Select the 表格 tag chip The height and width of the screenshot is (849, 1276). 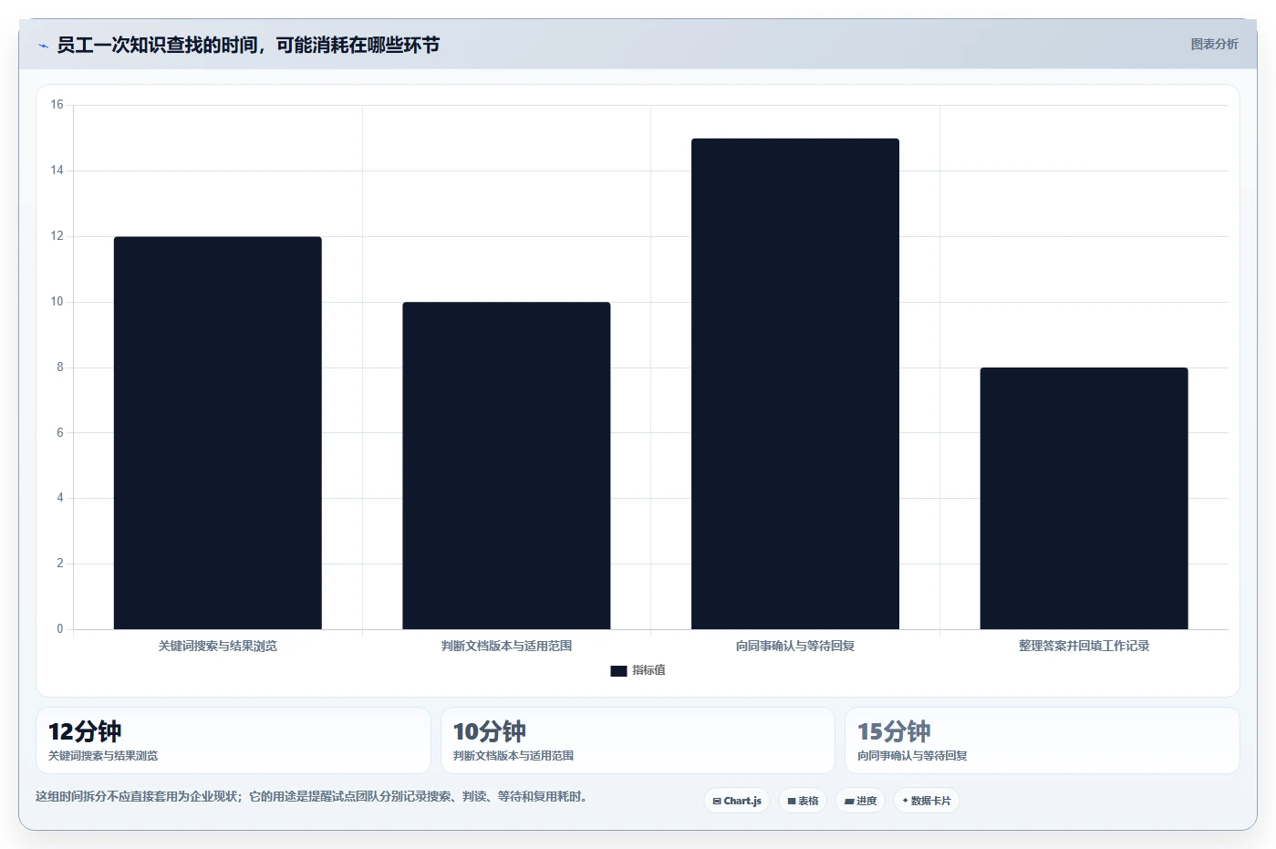click(x=803, y=801)
